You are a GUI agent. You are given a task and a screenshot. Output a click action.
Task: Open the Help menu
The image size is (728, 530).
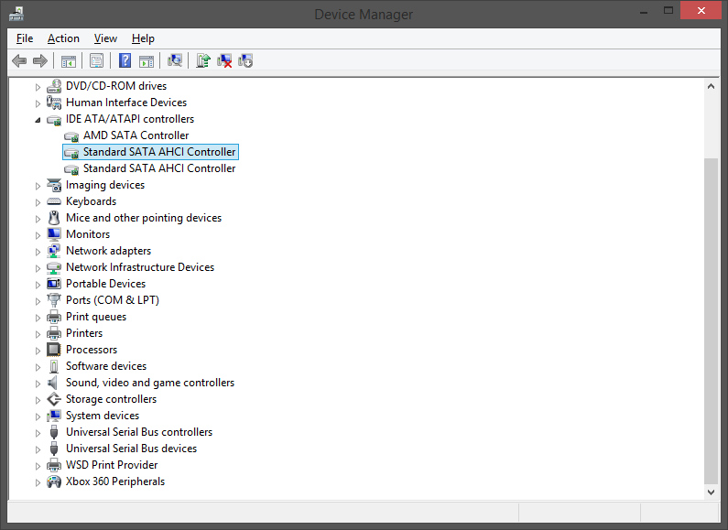[x=143, y=38]
